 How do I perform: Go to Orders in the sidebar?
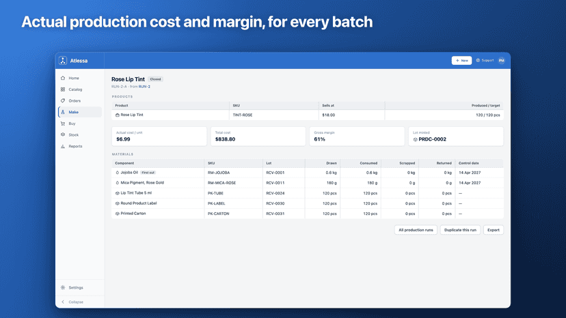(x=79, y=100)
